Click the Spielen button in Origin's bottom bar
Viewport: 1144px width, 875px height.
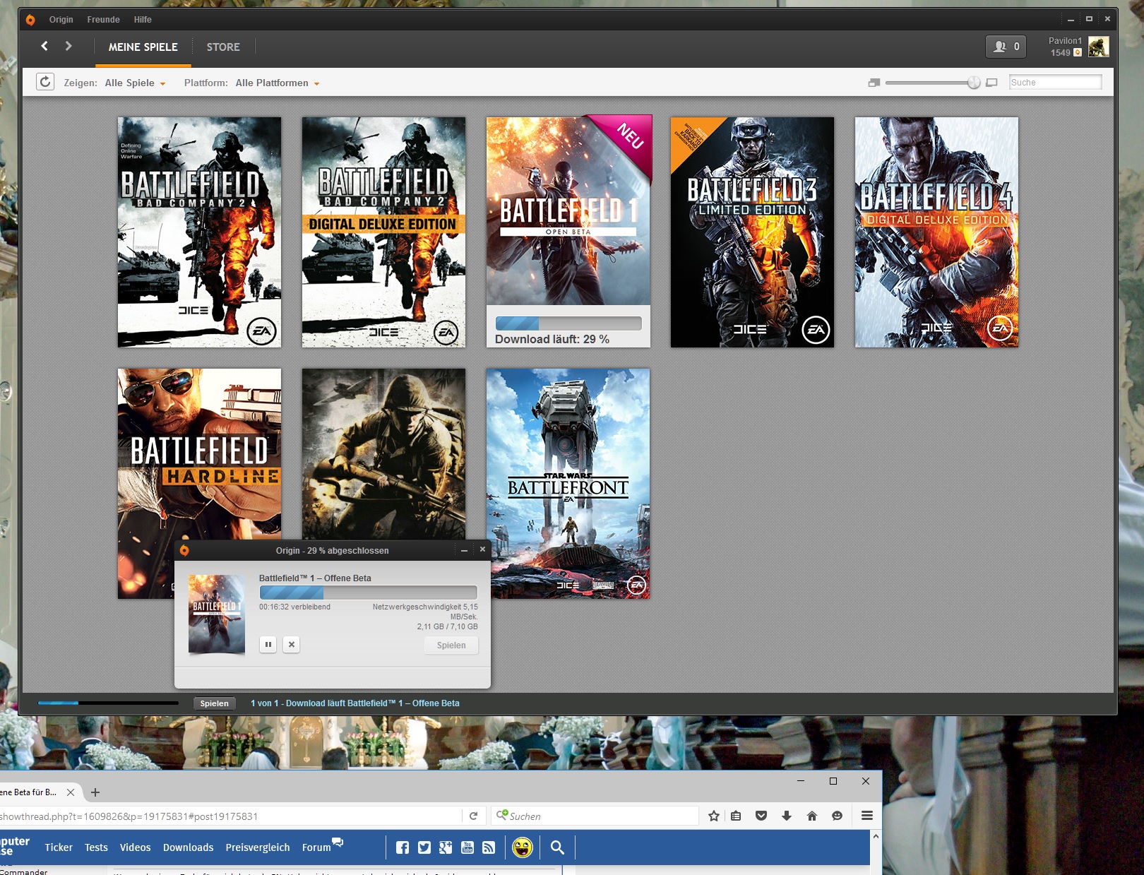[x=214, y=703]
